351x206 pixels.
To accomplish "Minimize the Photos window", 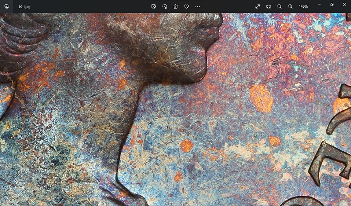I will point(319,4).
